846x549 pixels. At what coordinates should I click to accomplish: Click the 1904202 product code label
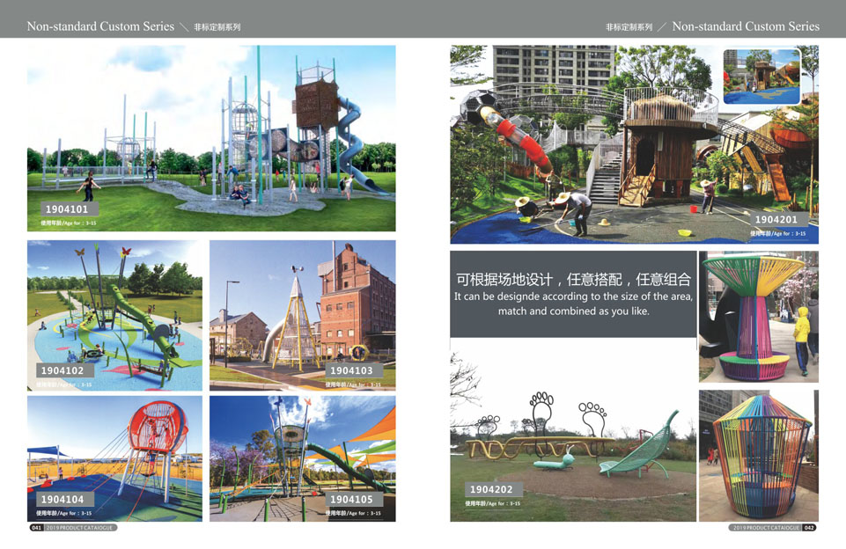click(x=491, y=490)
